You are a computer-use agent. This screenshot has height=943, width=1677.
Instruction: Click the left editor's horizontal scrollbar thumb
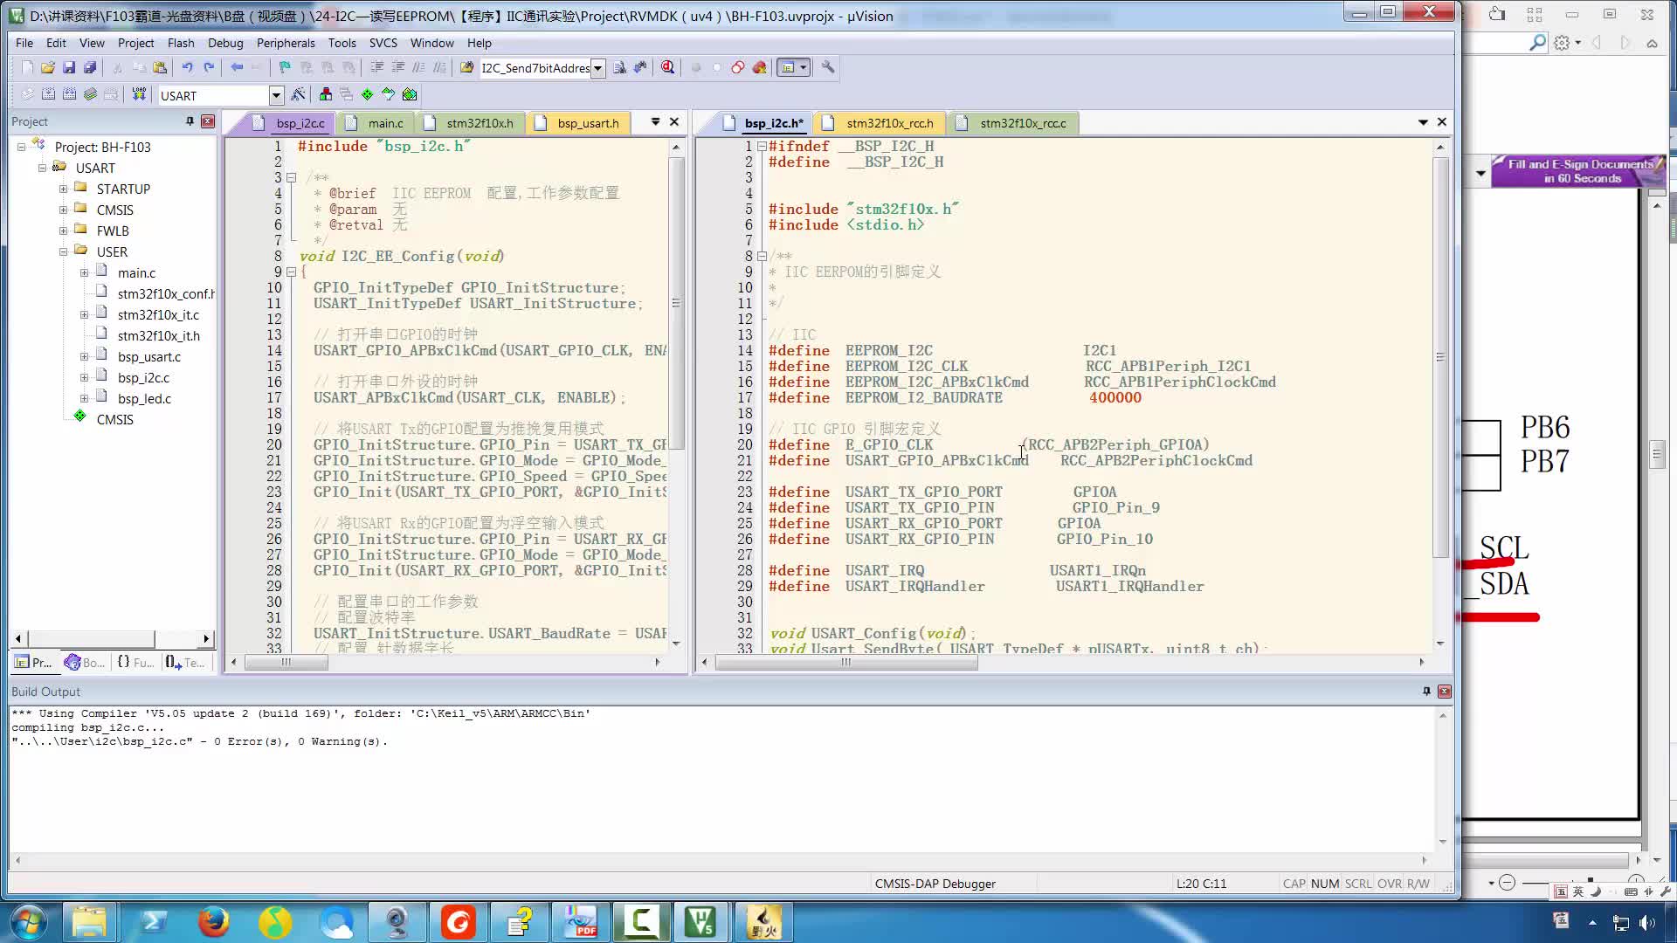tap(286, 663)
